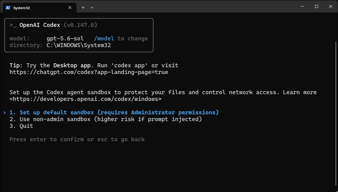Minimize the terminal window
The width and height of the screenshot is (338, 192).
[x=302, y=6]
